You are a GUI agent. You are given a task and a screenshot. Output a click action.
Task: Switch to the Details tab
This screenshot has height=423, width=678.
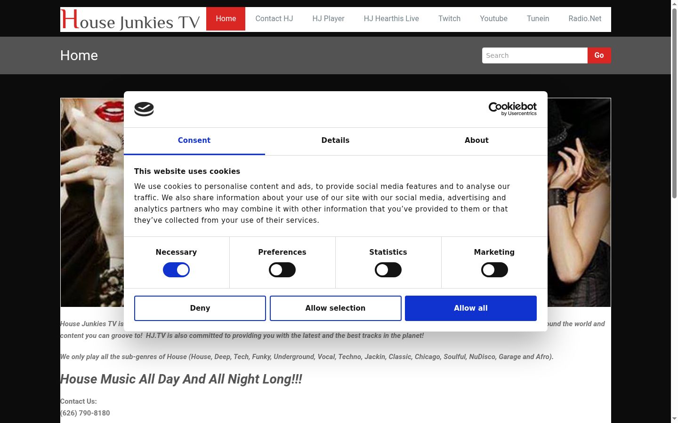(335, 141)
